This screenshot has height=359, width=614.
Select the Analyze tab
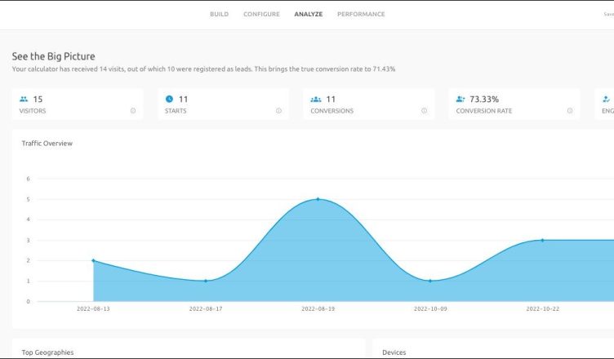click(x=309, y=14)
